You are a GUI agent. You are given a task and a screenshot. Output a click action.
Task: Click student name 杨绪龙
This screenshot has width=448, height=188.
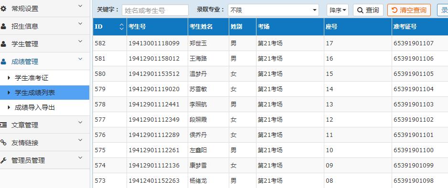tap(198, 180)
